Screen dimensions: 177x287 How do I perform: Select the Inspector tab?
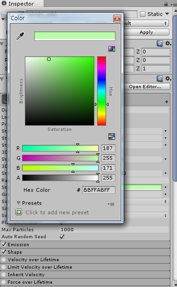(22, 3)
